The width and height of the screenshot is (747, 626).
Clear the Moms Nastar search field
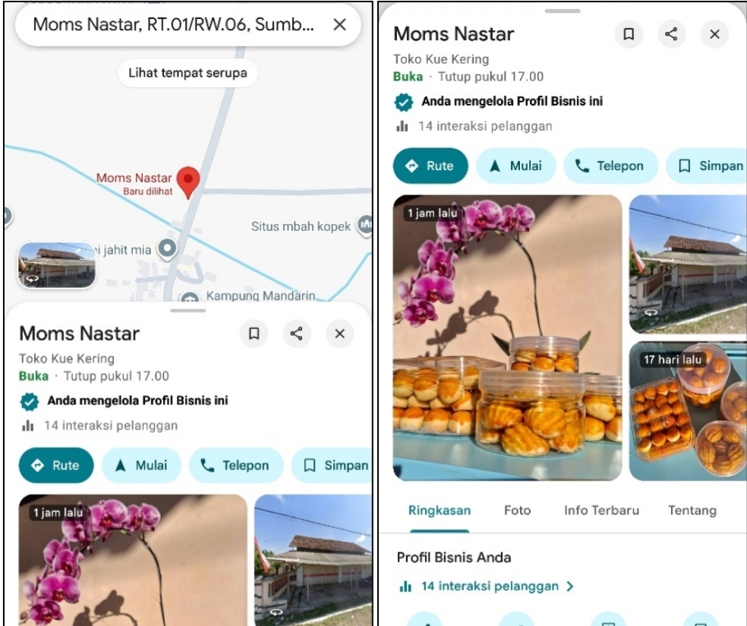[339, 24]
